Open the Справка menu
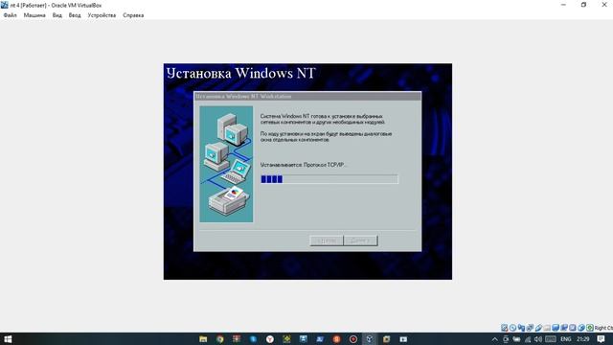 pyautogui.click(x=133, y=15)
